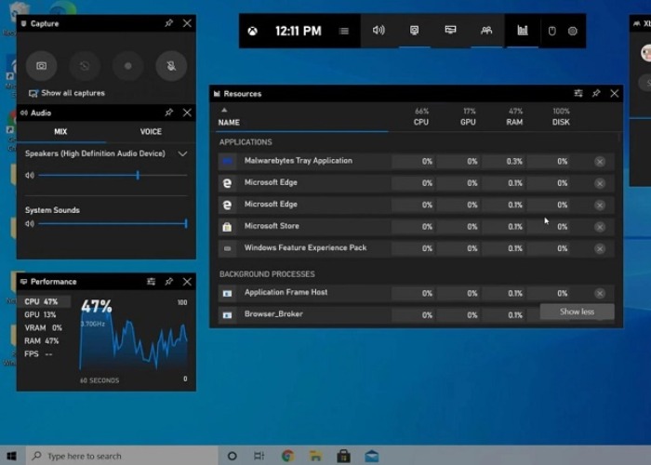Sort processes by the NAME column
This screenshot has width=651, height=465.
229,122
